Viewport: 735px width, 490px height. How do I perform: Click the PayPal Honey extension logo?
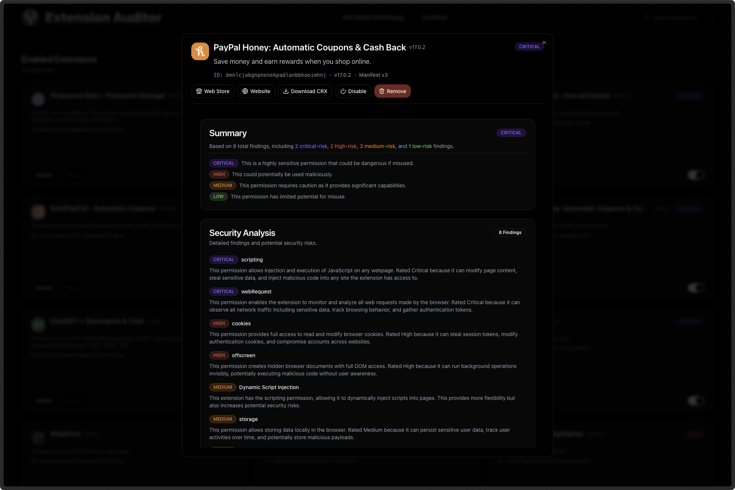pos(200,51)
